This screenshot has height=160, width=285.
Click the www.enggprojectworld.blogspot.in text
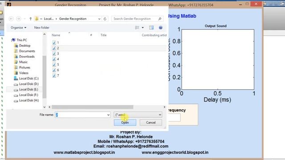[x=175, y=152]
